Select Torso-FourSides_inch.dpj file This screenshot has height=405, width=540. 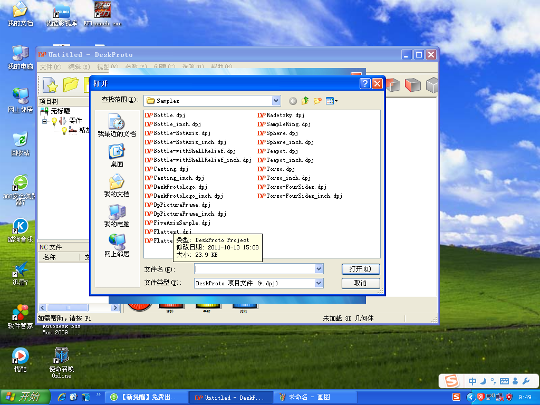click(300, 196)
